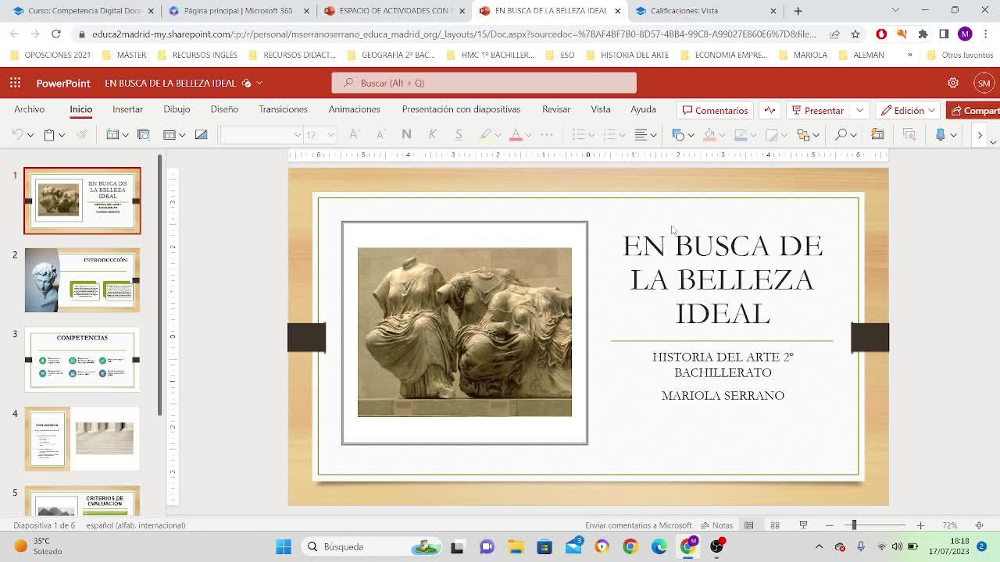
Task: Open the Insertar ribbon tab
Action: [127, 109]
